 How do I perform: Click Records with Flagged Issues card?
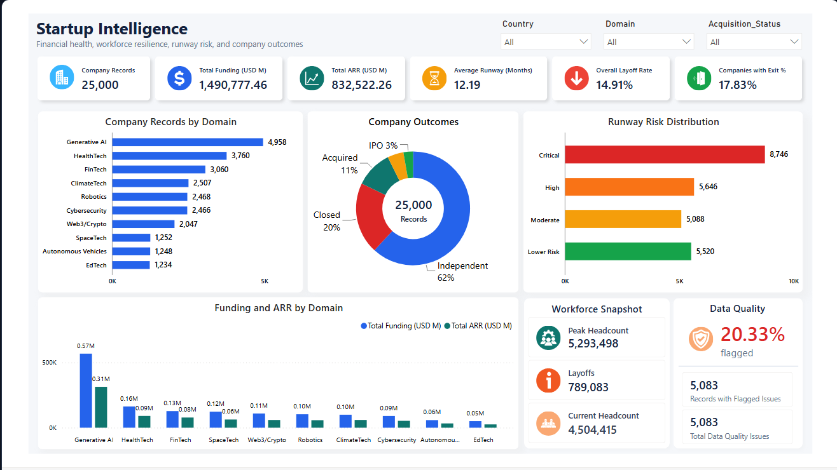(x=737, y=389)
